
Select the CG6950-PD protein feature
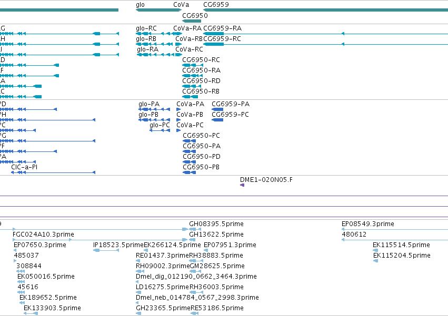pyautogui.click(x=189, y=162)
